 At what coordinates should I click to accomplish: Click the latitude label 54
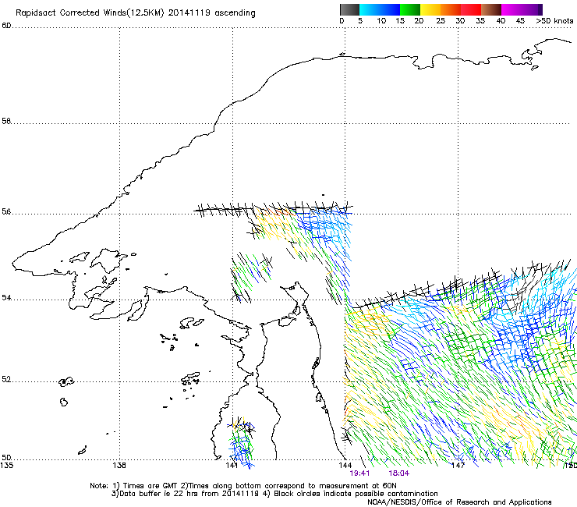(6, 297)
